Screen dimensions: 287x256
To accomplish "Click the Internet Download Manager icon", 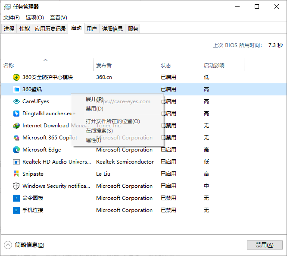I will tap(16, 126).
